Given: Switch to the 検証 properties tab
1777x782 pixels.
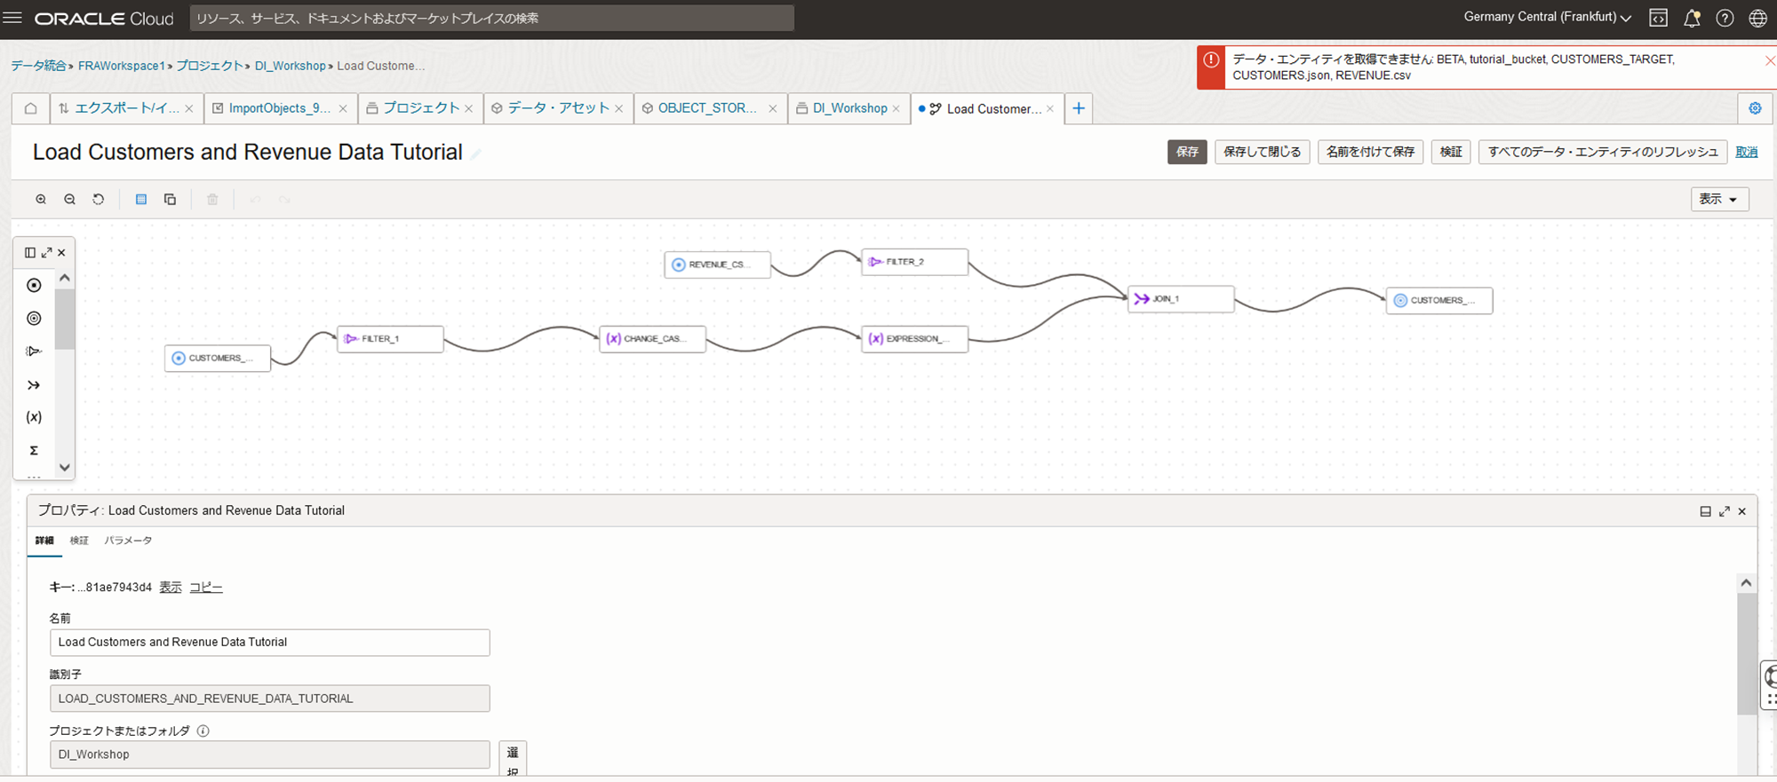Looking at the screenshot, I should (x=79, y=541).
